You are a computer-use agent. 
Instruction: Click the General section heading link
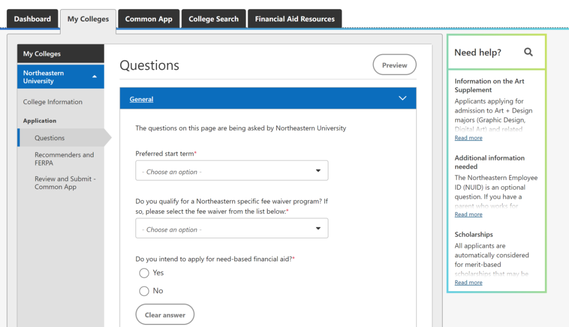click(141, 99)
